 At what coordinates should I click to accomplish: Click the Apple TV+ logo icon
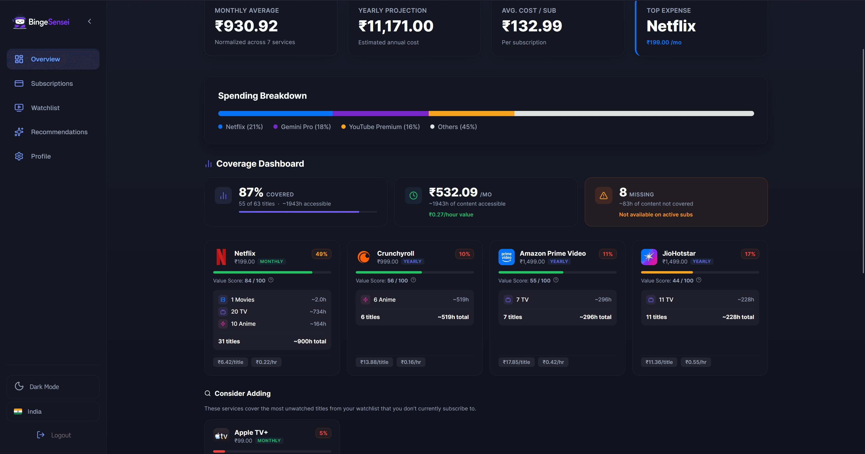[x=221, y=436]
